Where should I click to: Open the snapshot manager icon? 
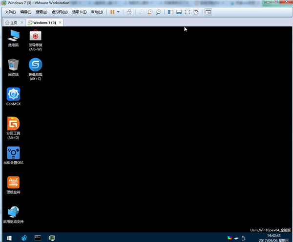point(158,12)
